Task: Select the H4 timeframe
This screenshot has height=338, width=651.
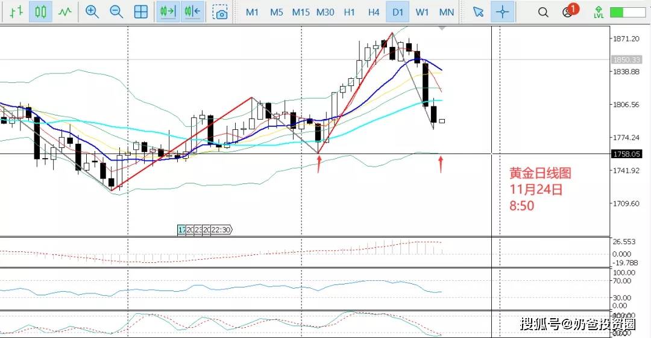Action: coord(374,13)
